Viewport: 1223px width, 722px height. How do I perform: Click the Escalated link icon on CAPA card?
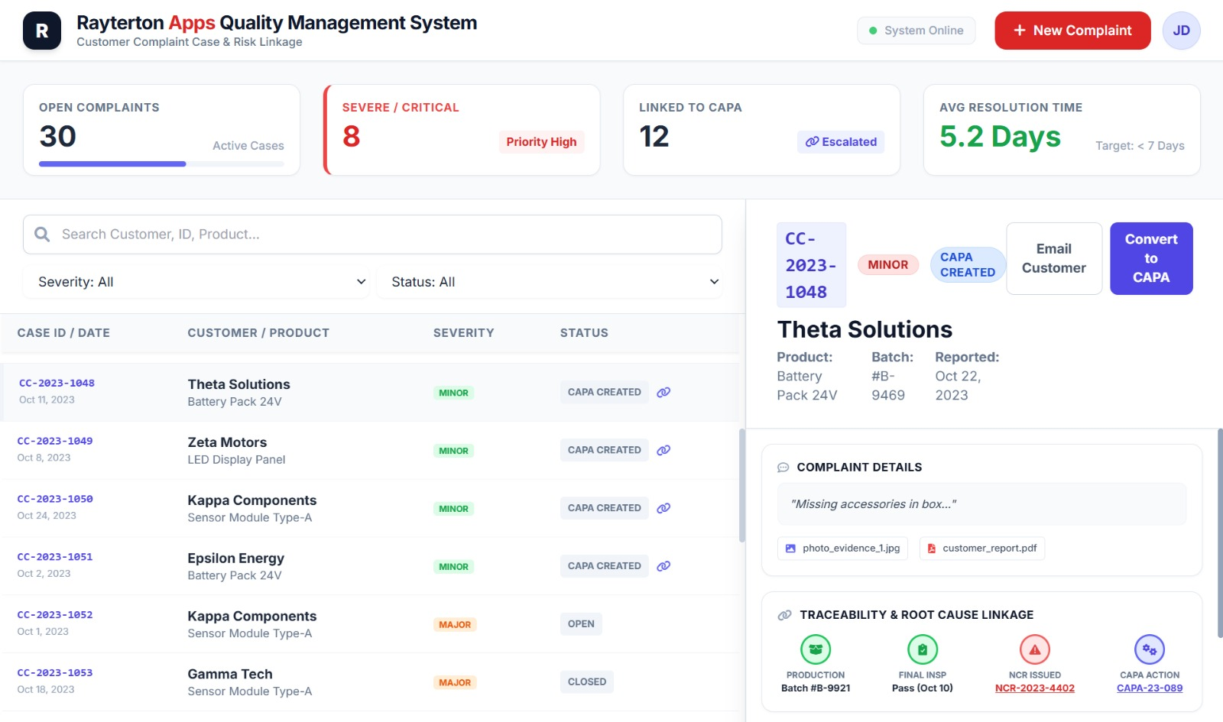pos(811,142)
